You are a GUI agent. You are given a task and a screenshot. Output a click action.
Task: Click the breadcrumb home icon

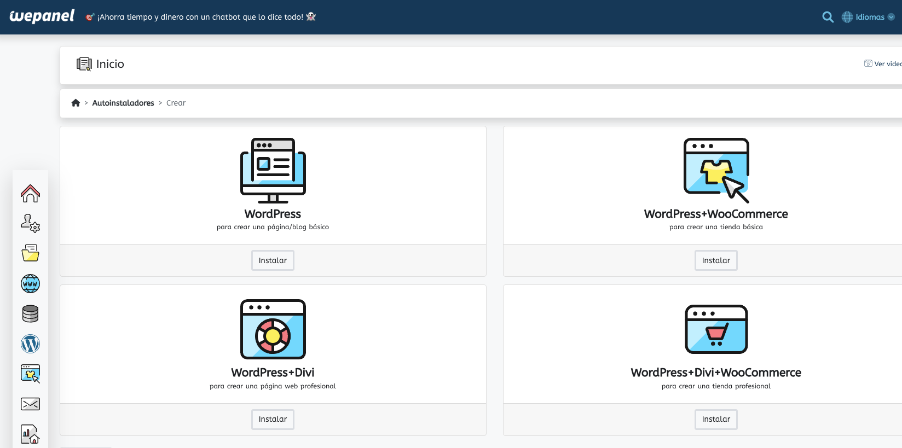click(x=76, y=103)
